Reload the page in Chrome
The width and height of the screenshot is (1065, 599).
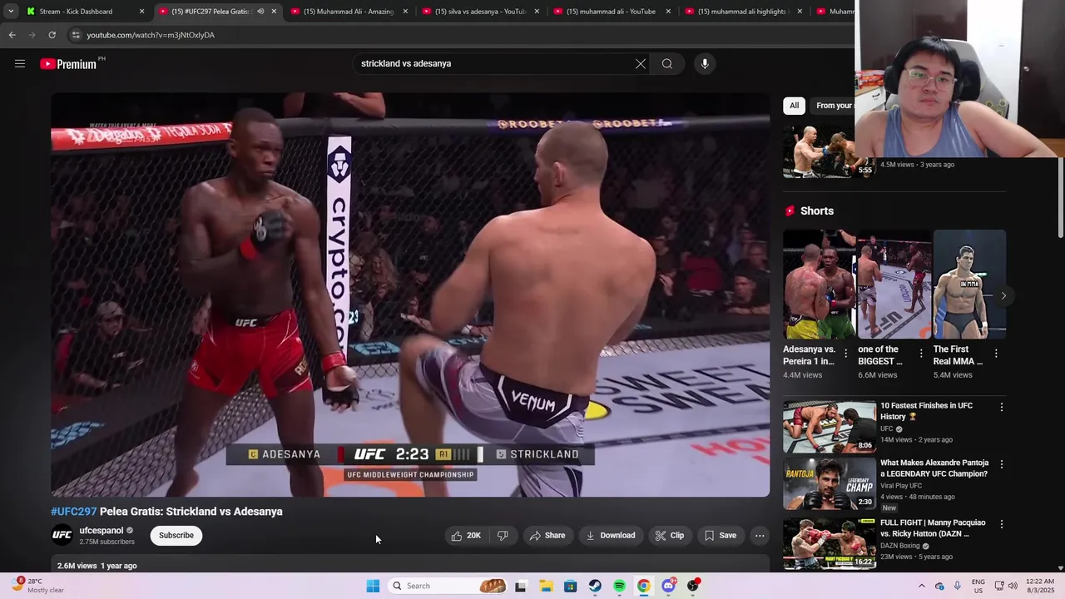click(52, 35)
